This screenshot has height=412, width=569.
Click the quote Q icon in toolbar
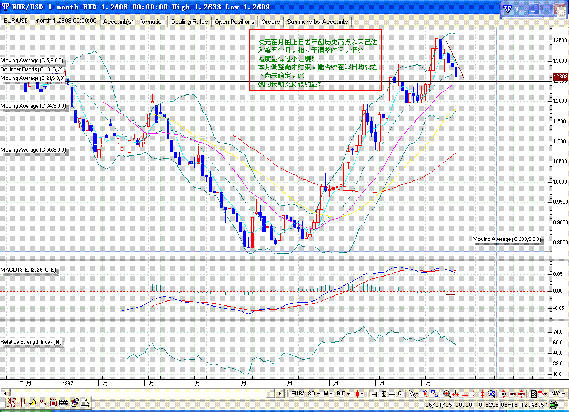pos(400,394)
